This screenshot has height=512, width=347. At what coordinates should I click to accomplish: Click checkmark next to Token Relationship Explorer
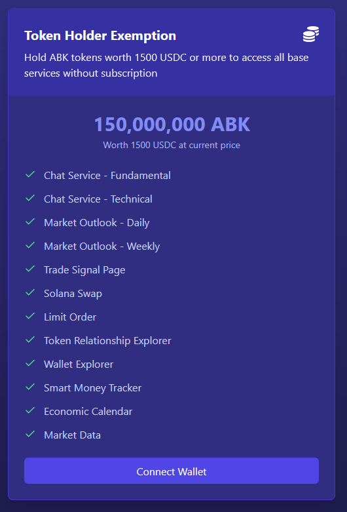click(x=30, y=340)
